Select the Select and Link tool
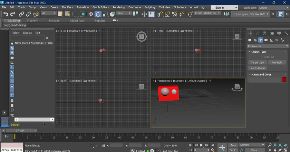 point(22,14)
